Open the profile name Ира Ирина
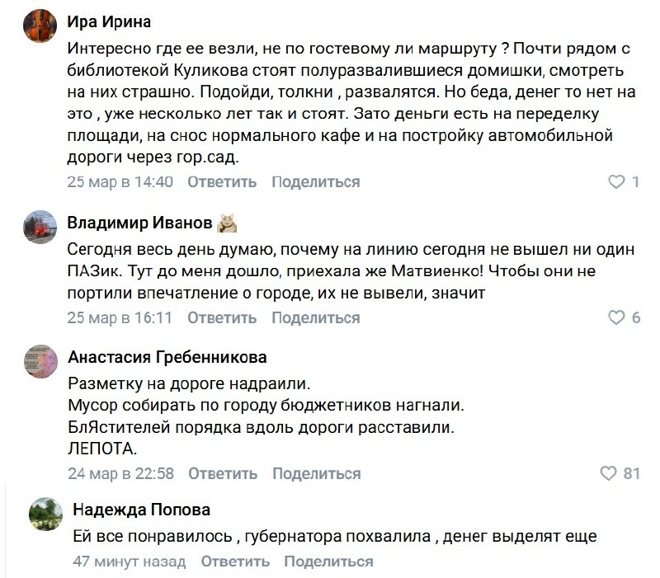Image resolution: width=660 pixels, height=578 pixels. point(108,21)
